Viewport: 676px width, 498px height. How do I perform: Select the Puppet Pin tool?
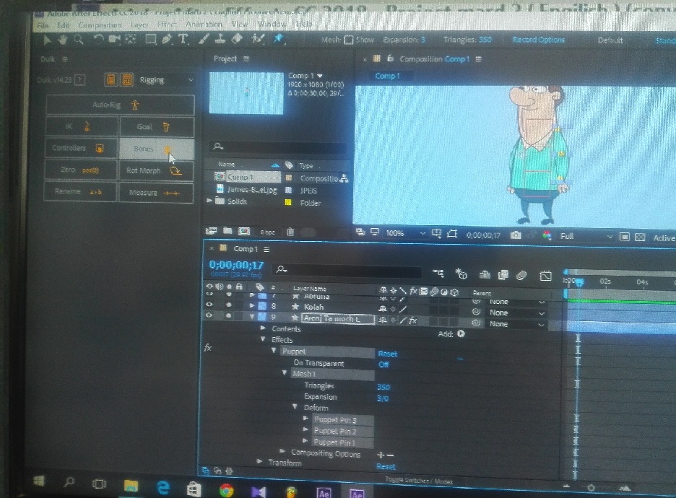pyautogui.click(x=278, y=39)
